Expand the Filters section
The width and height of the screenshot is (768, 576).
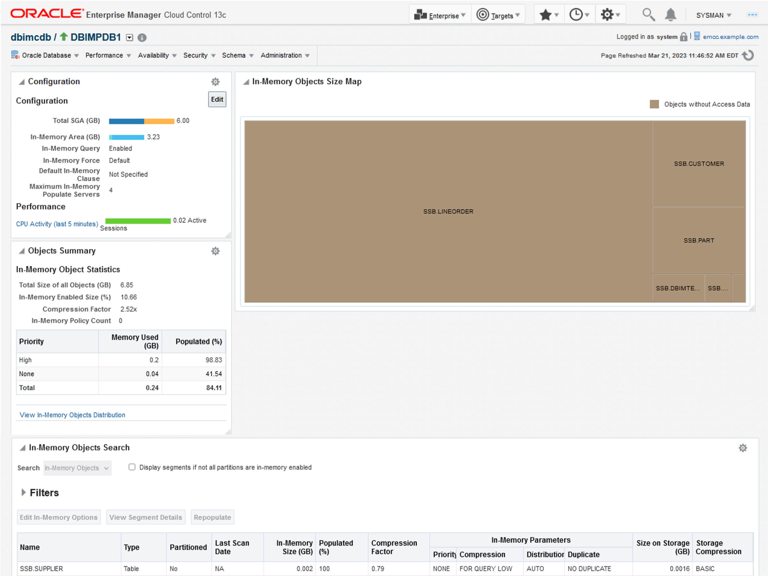[x=24, y=492]
